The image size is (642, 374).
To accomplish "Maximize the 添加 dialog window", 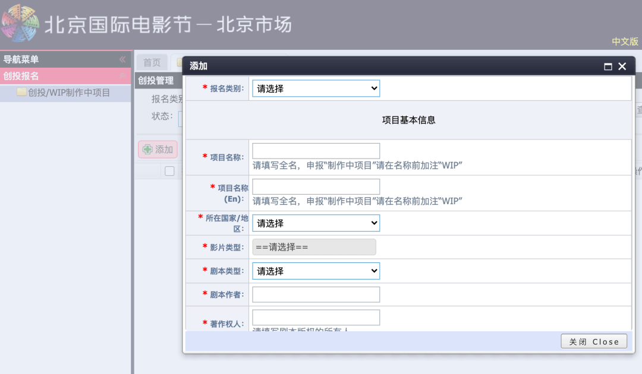I will (608, 66).
